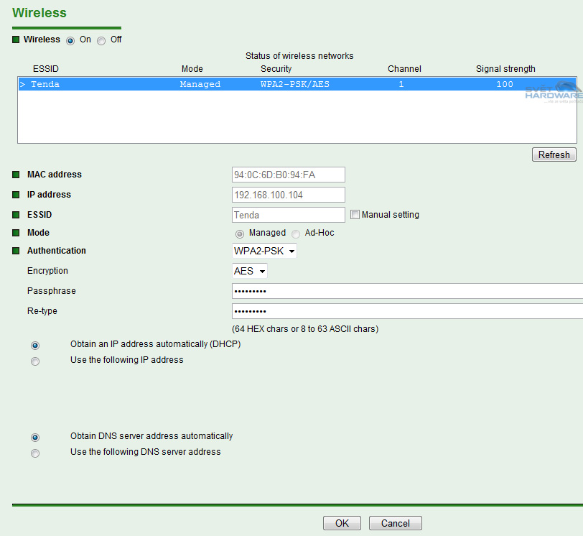The width and height of the screenshot is (583, 536).
Task: Select Use the following DNS server address
Action: click(x=35, y=453)
